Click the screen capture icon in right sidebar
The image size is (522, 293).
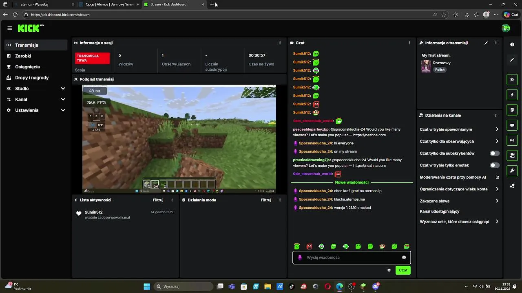[x=512, y=79]
